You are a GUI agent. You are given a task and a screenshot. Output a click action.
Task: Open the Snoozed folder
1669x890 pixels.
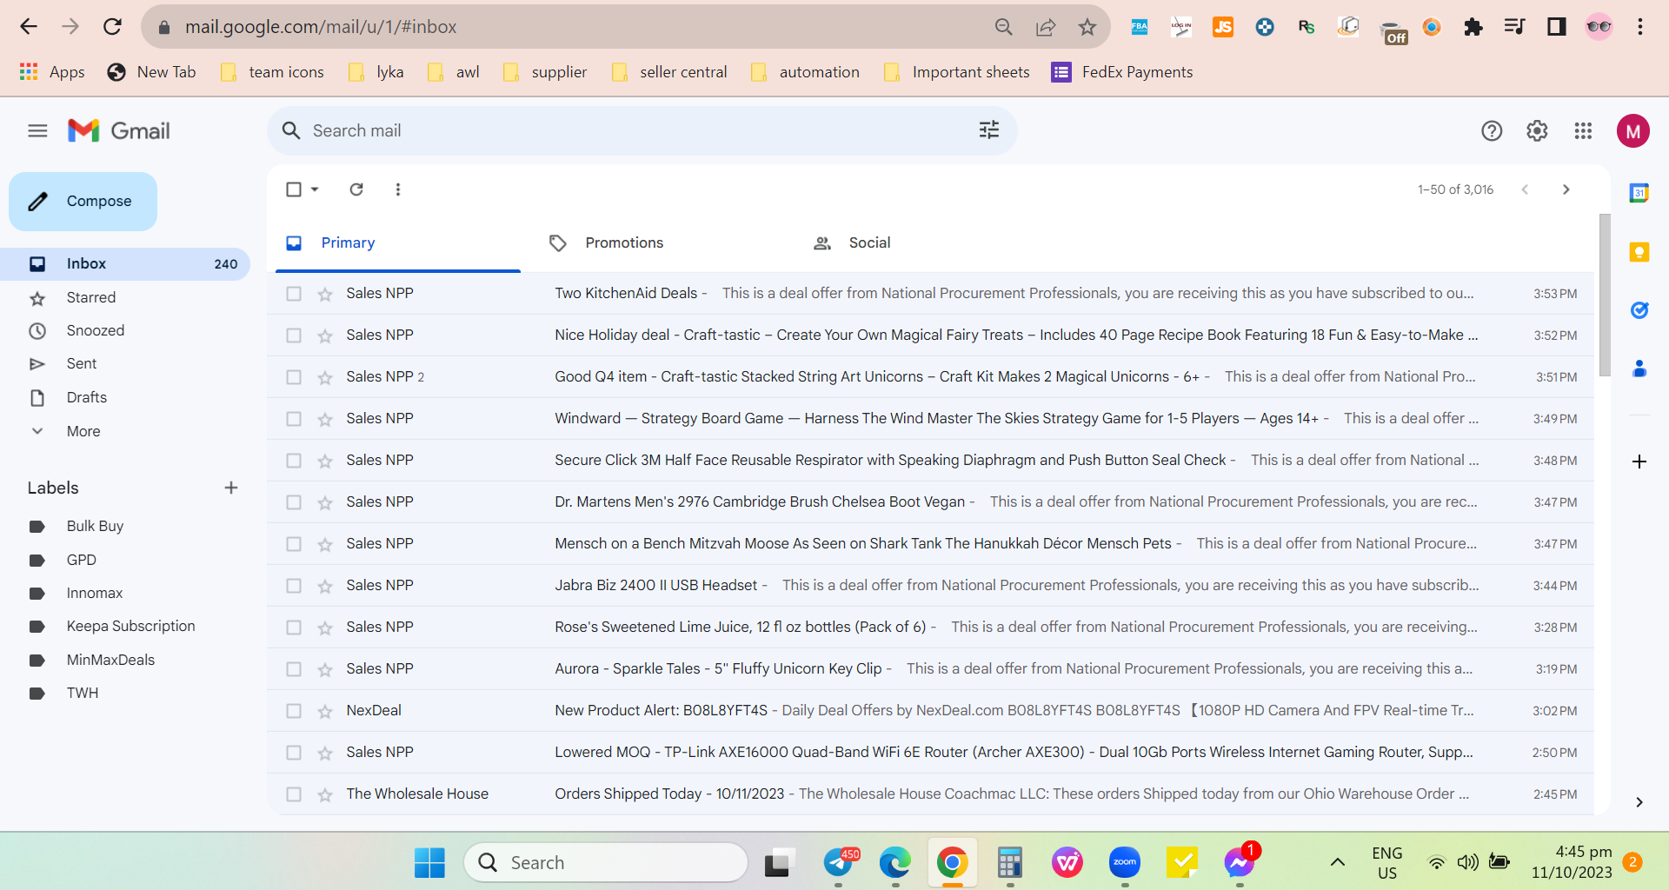96,331
